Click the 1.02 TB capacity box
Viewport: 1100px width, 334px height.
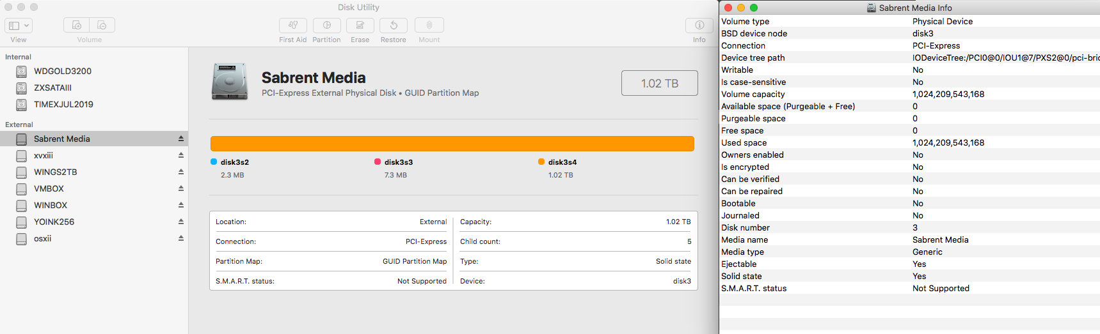(x=660, y=83)
